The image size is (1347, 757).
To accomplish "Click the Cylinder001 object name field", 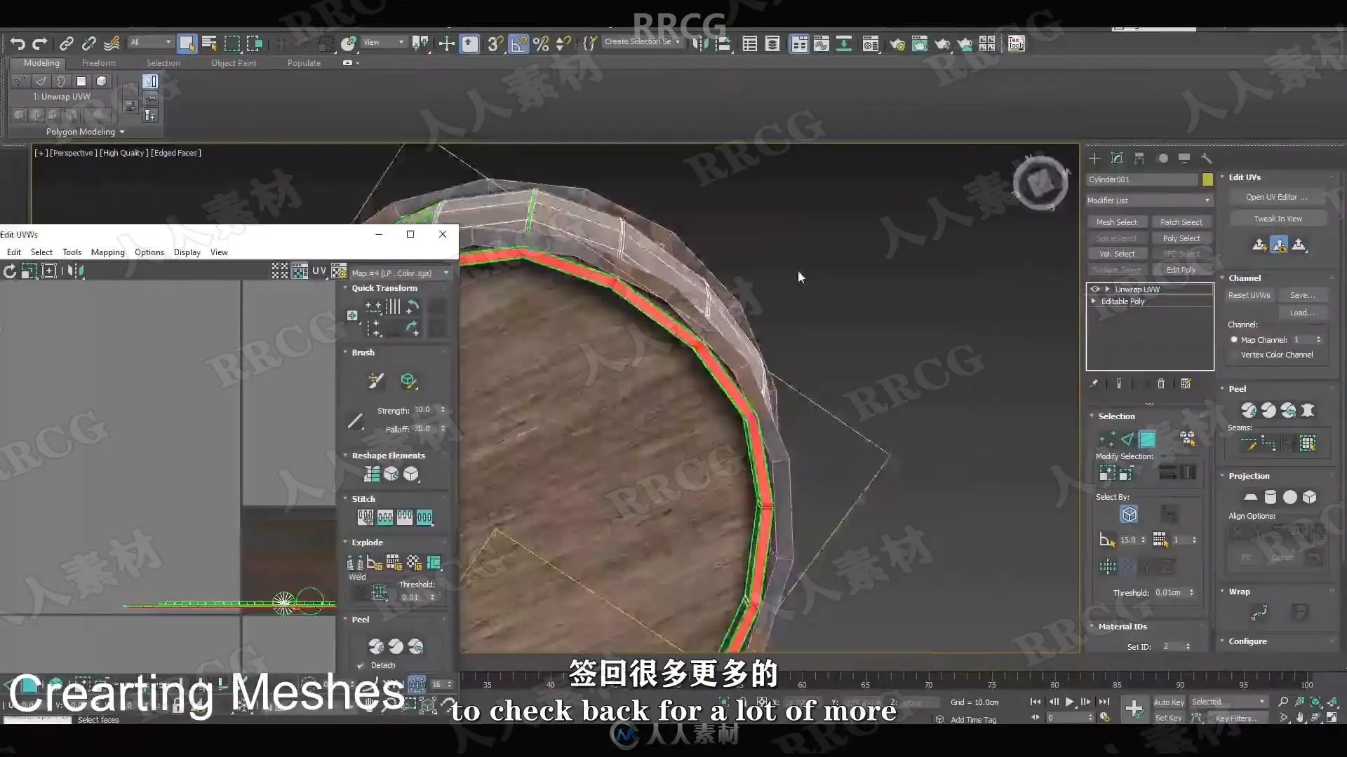I will click(1142, 179).
